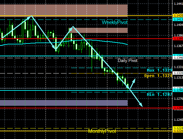Click the red 1.1260 price tag
Viewport: 183px width, 139px height.
[178, 108]
